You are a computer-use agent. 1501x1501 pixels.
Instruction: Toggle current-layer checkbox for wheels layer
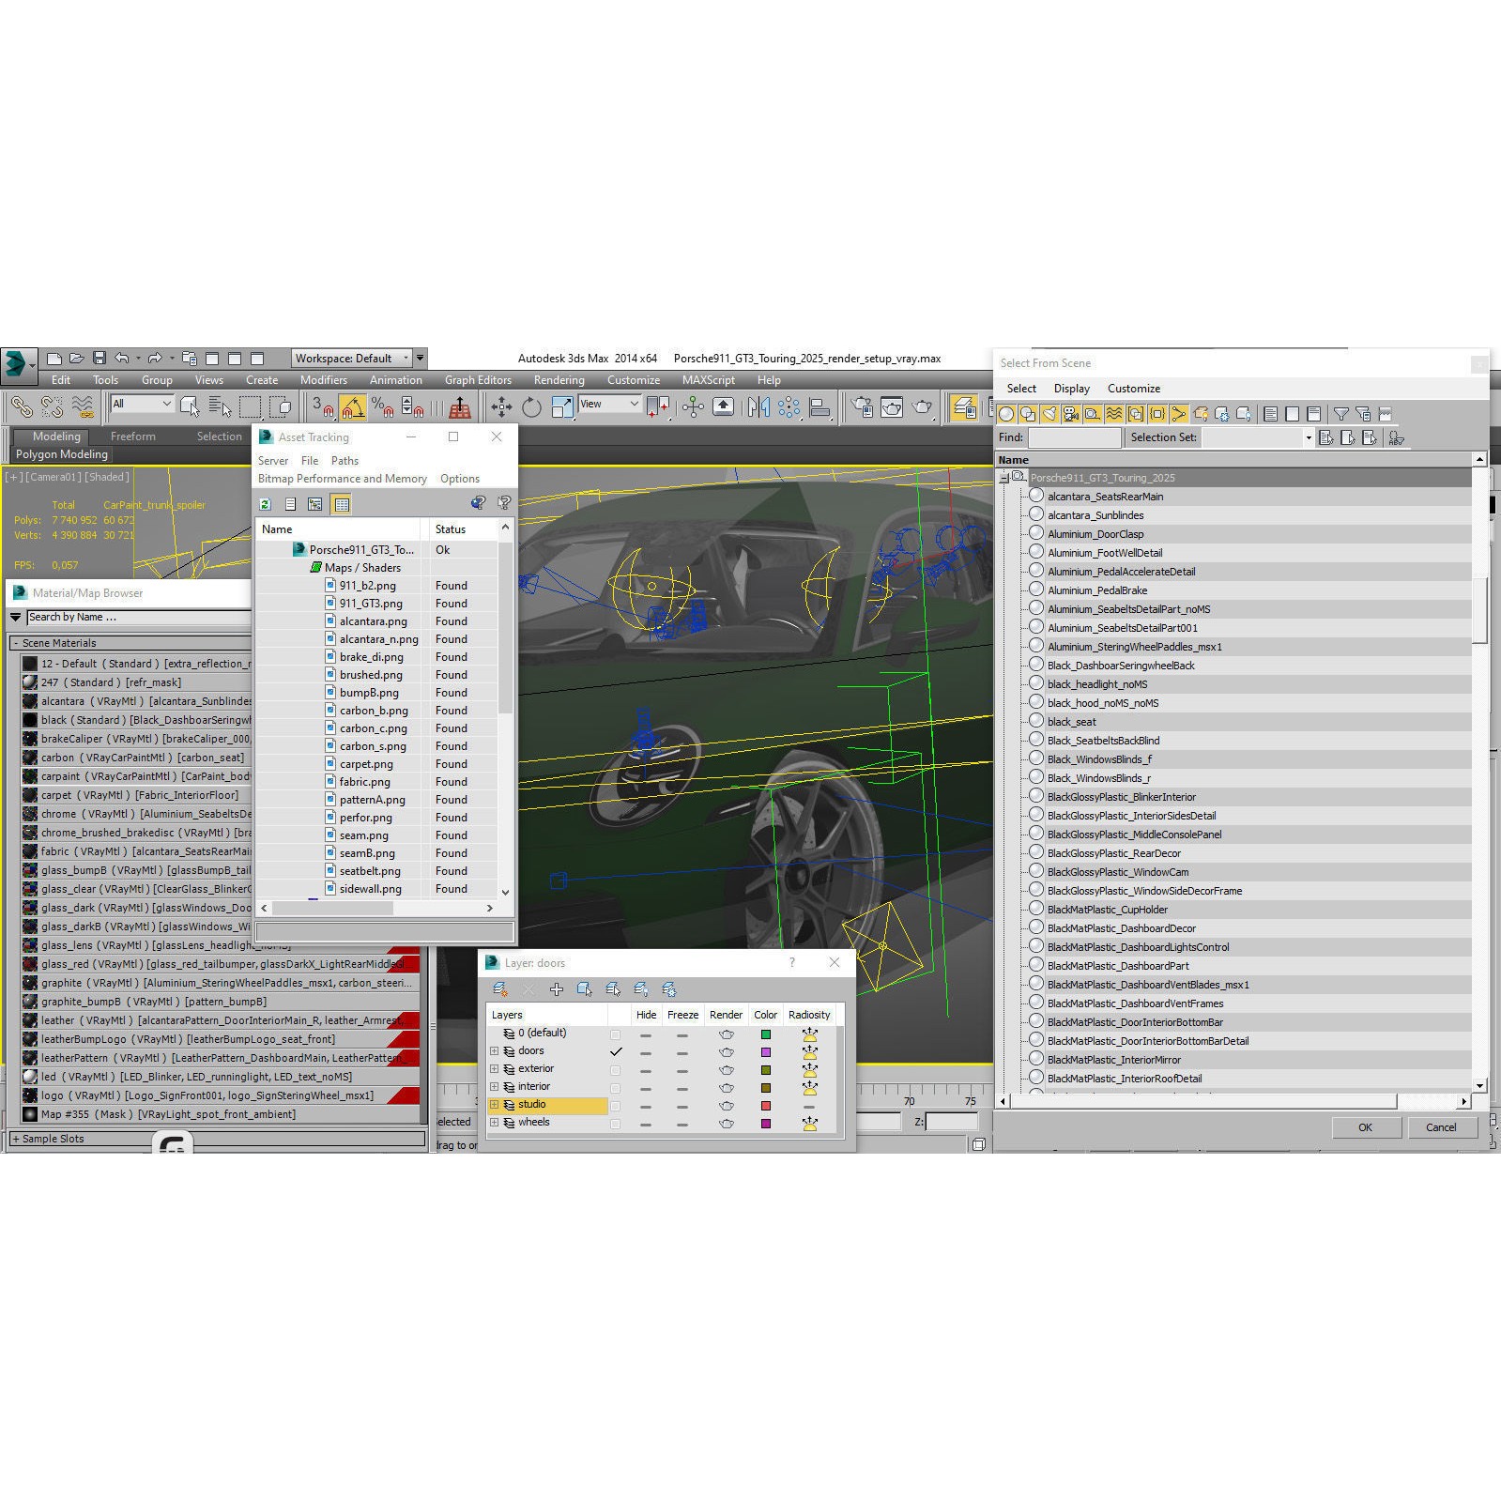[616, 1124]
